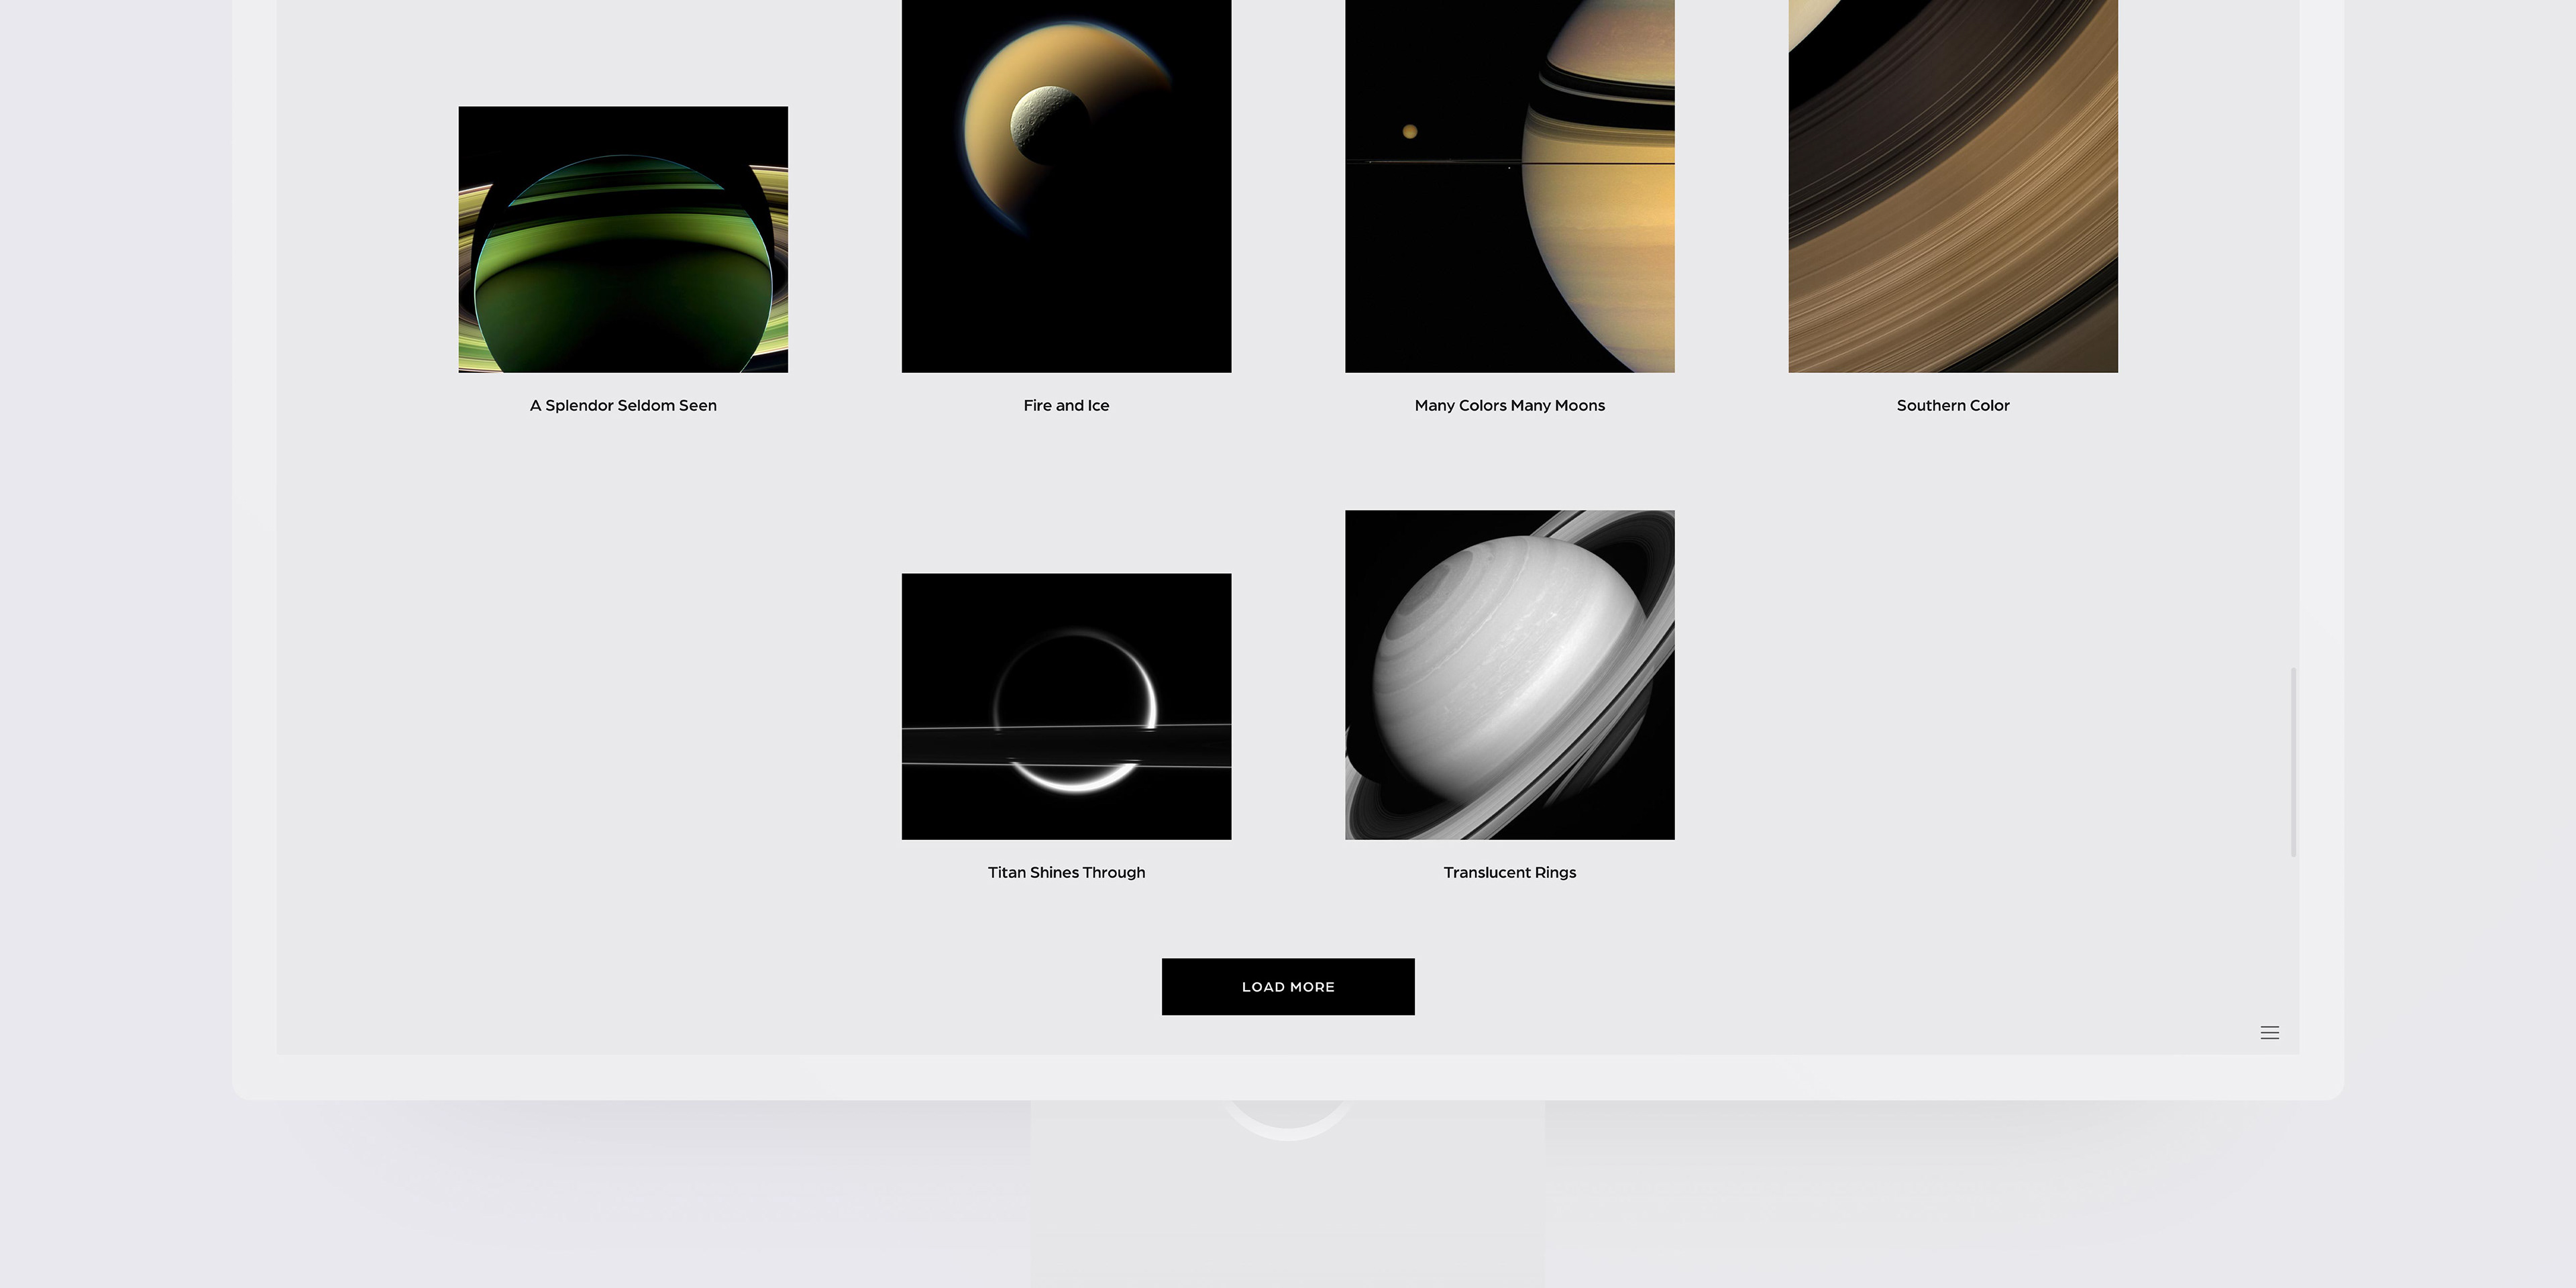
Task: Click the Translucent Rings caption
Action: [1509, 872]
